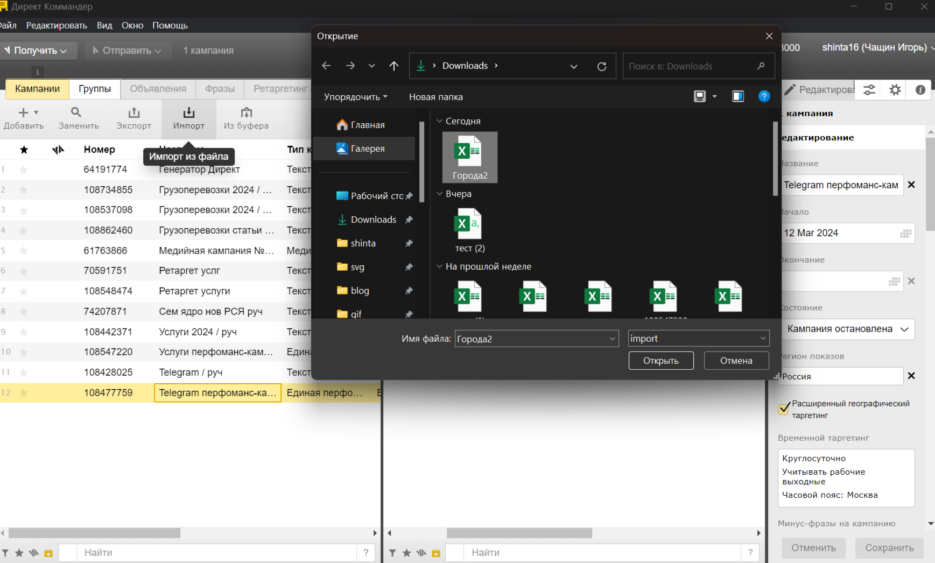Collapse the На прошлой неделе group
Viewport: 935px width, 563px height.
click(440, 266)
